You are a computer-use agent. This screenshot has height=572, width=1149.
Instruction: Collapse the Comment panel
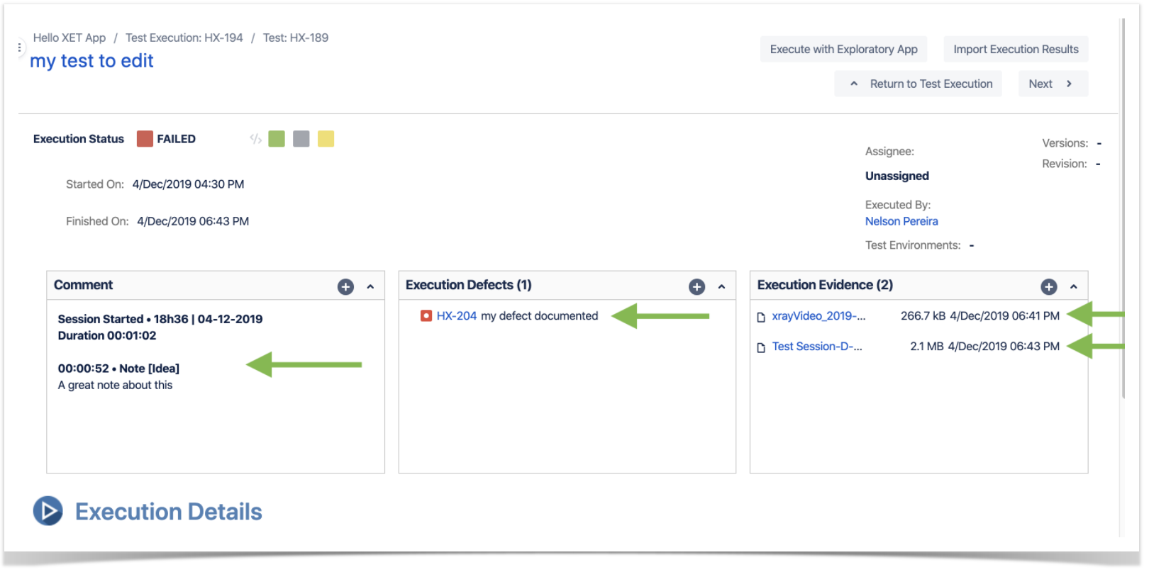point(370,287)
